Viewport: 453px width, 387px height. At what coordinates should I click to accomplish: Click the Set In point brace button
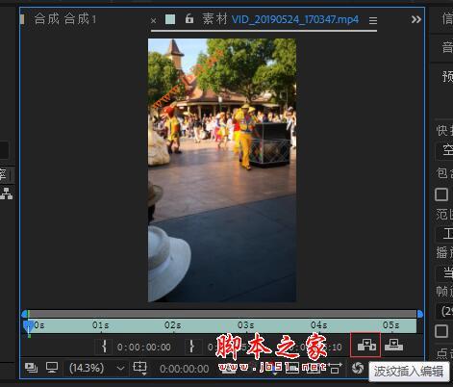pyautogui.click(x=104, y=347)
